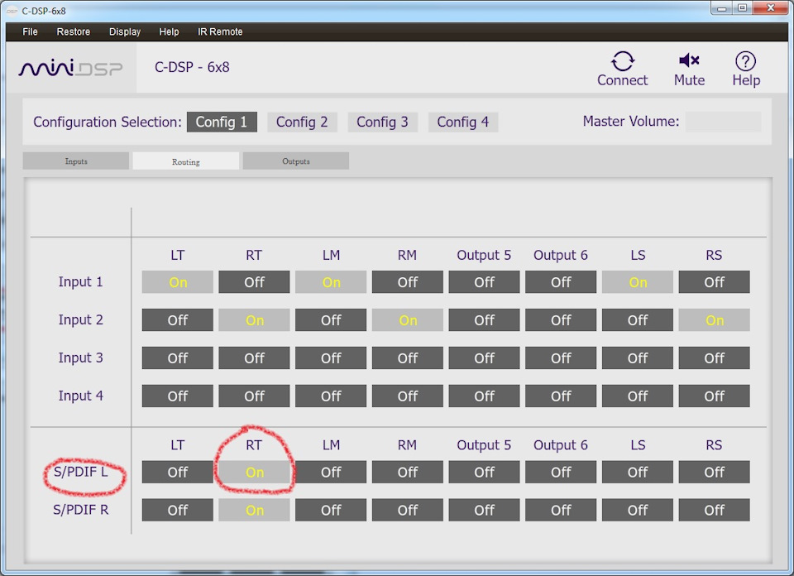Viewport: 794px width, 576px height.
Task: Click the miniDSP logo
Action: click(x=70, y=68)
